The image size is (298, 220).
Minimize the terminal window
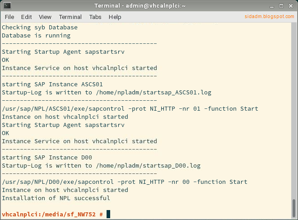coord(272,6)
